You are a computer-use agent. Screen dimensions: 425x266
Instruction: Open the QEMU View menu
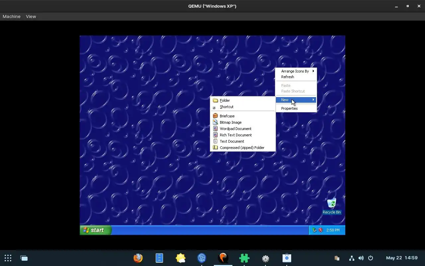tap(31, 16)
